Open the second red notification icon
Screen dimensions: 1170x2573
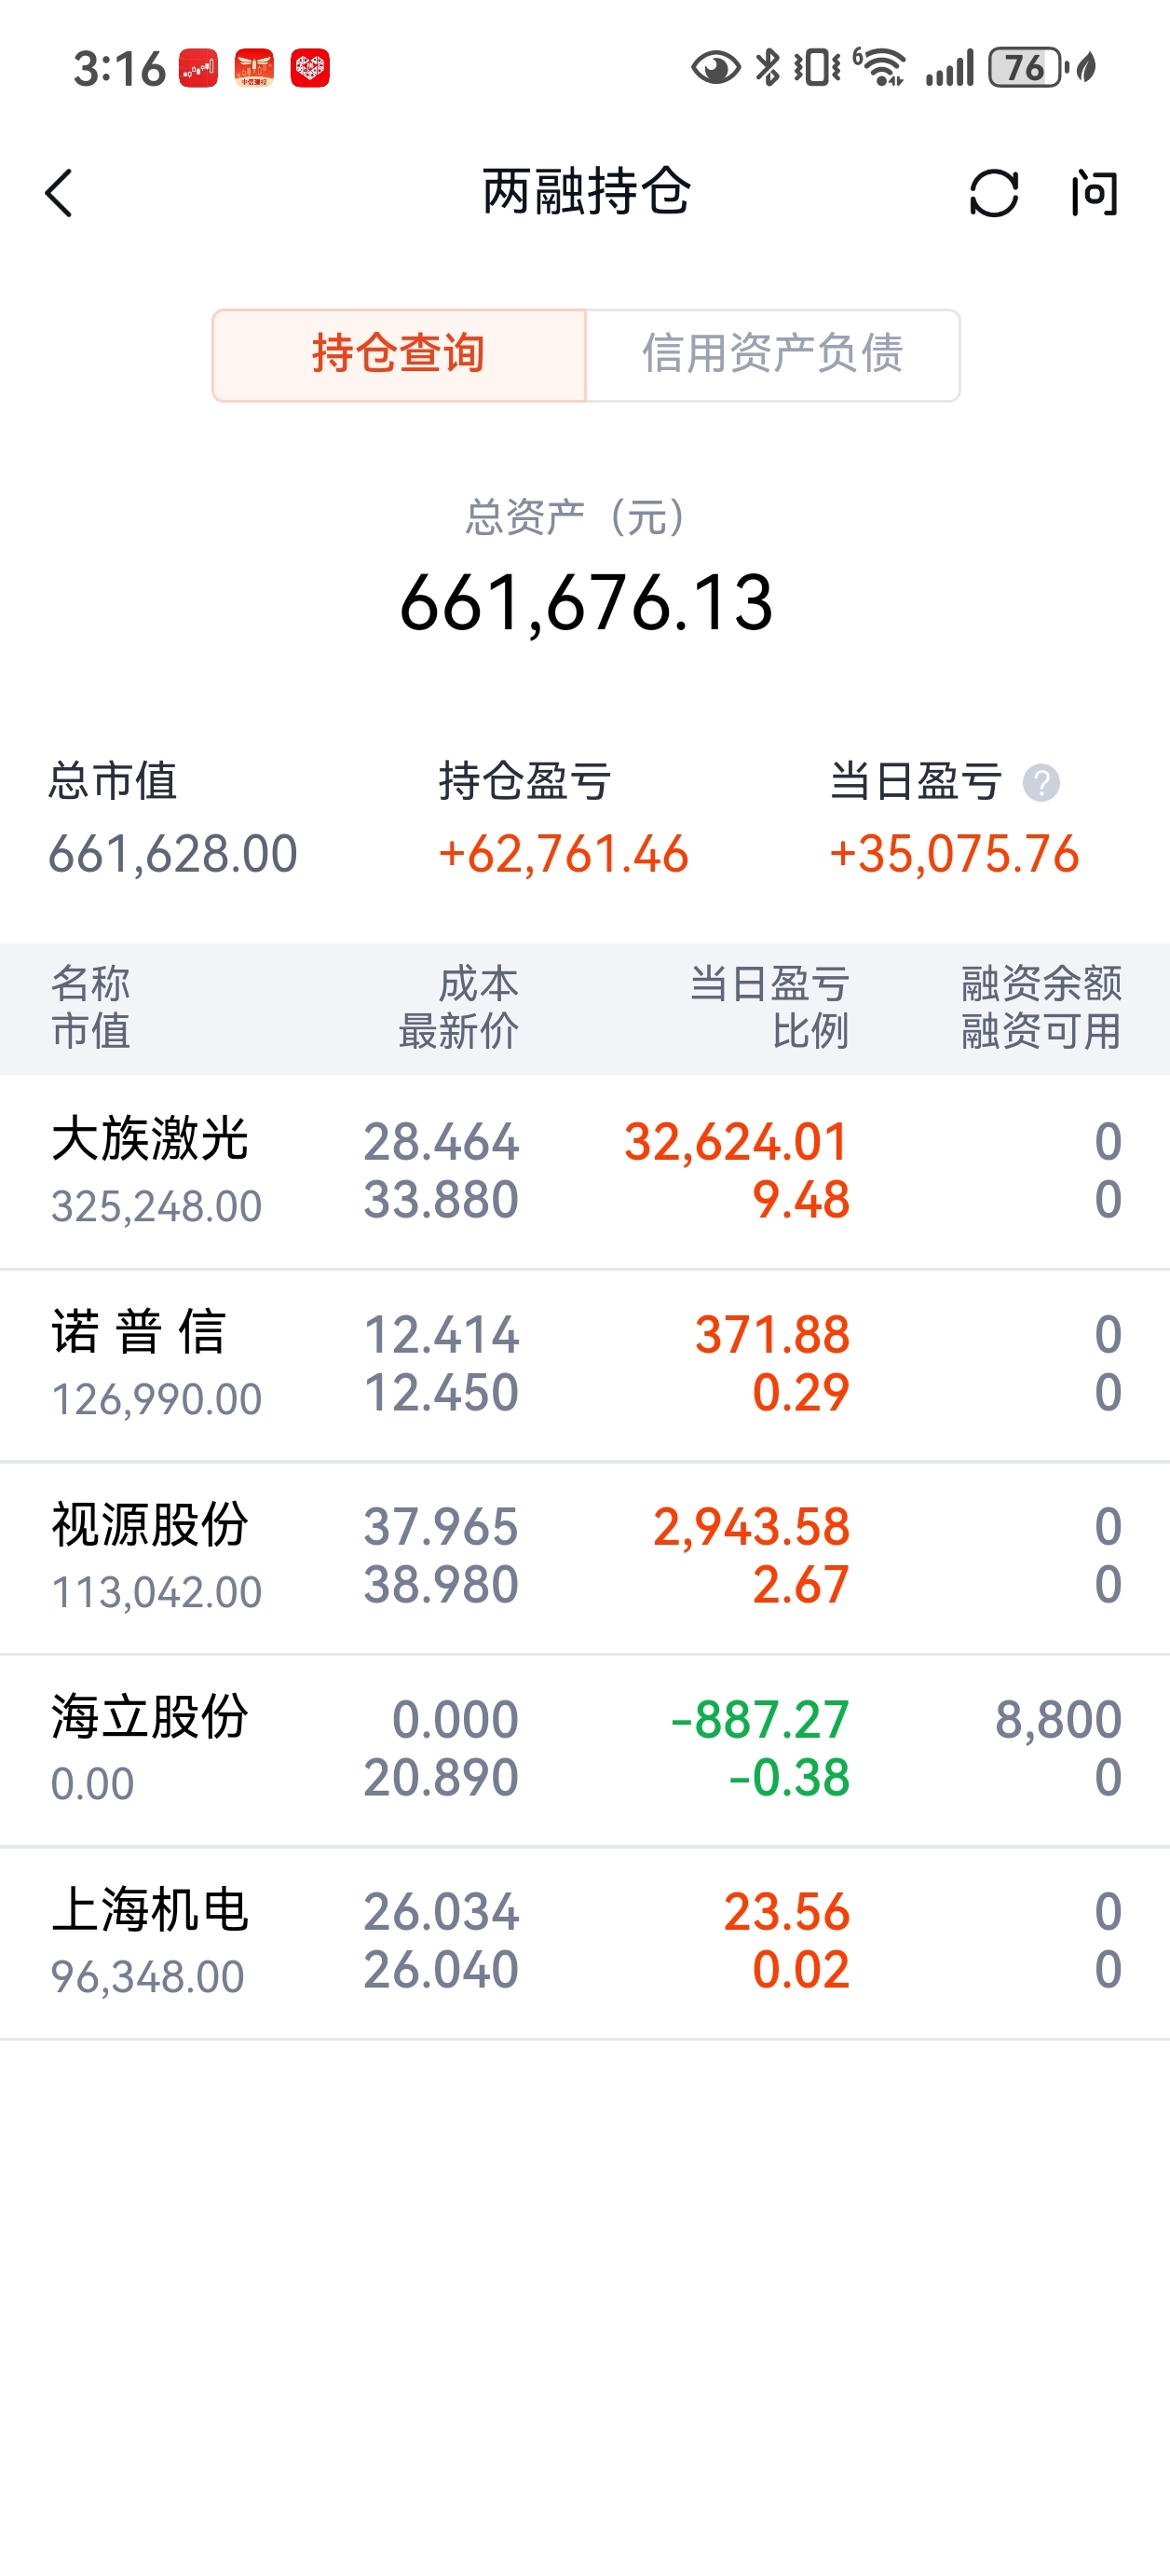[253, 68]
